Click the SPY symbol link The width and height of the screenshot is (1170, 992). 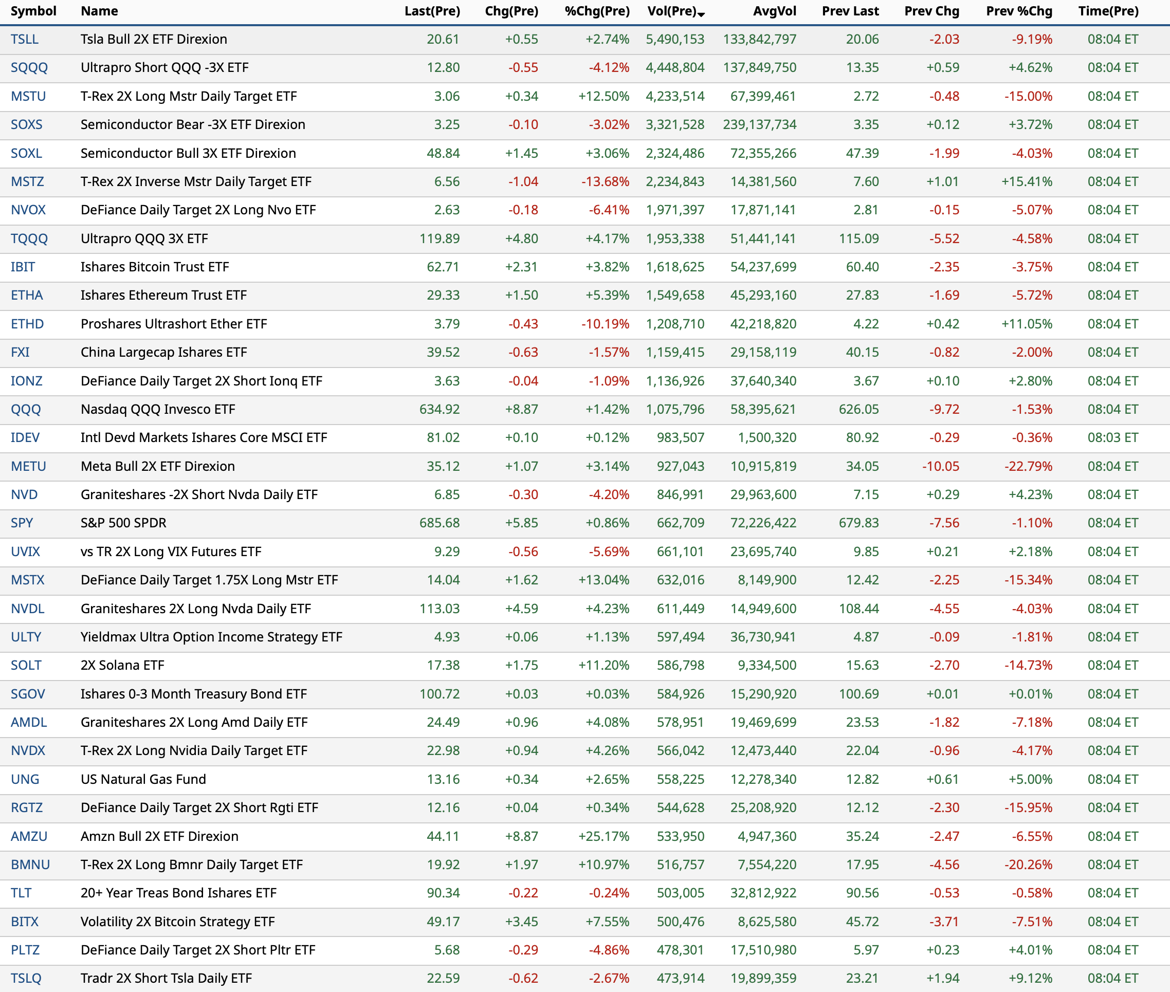(22, 523)
